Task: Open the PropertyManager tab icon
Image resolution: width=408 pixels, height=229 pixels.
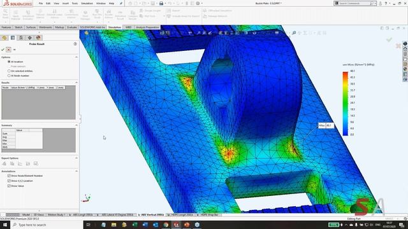Action: point(13,38)
